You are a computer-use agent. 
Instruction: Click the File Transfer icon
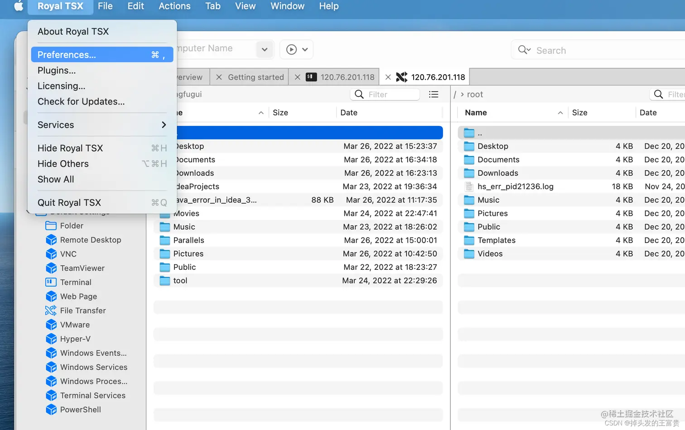click(51, 311)
